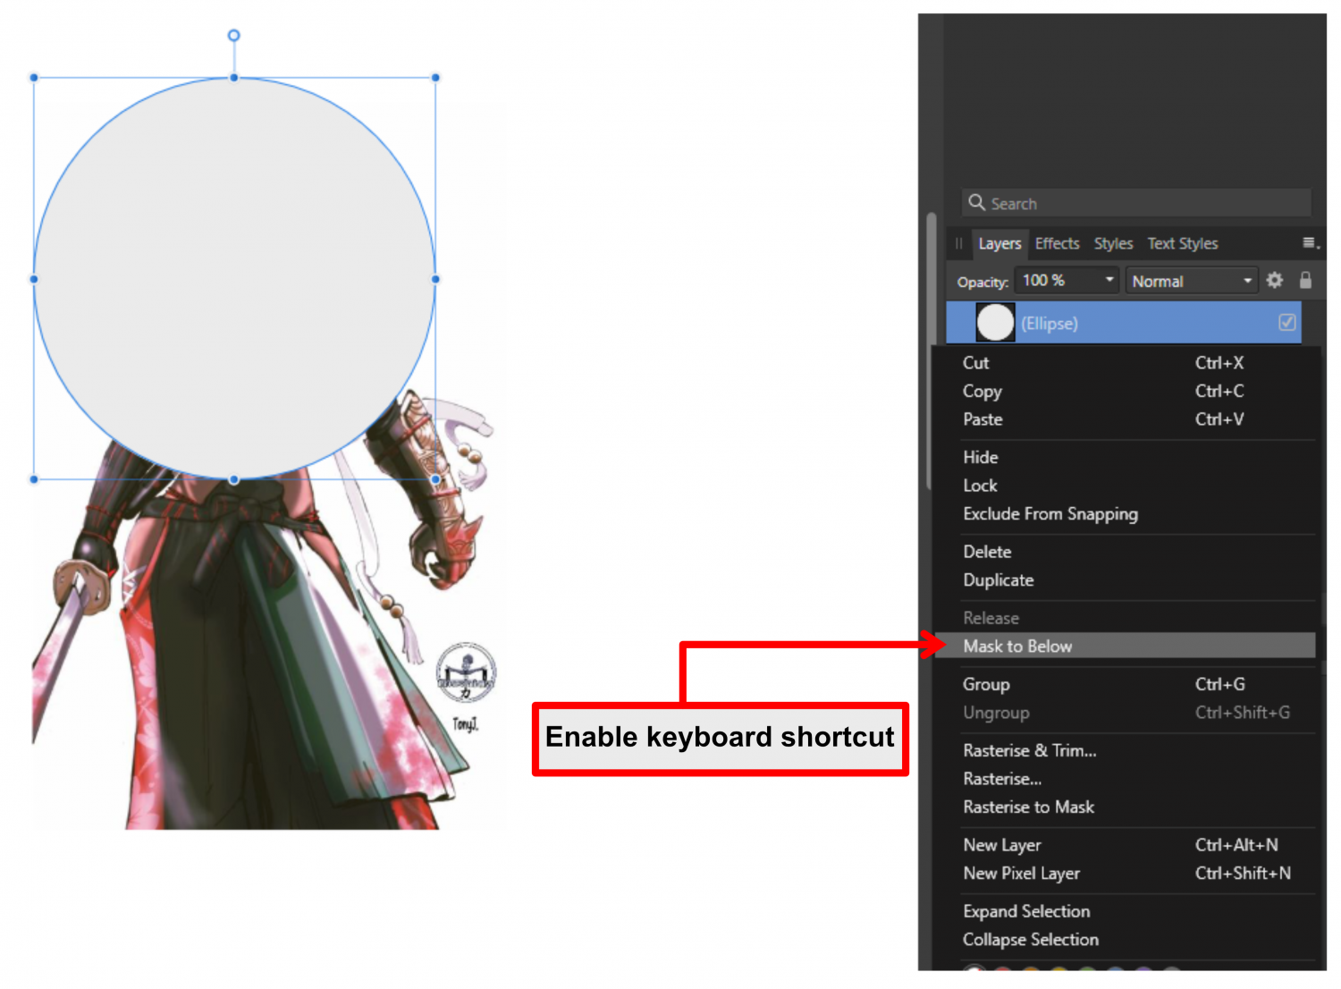Switch to the Effects tab

point(1057,243)
